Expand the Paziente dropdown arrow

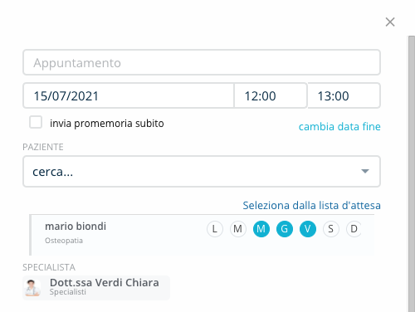pos(365,171)
